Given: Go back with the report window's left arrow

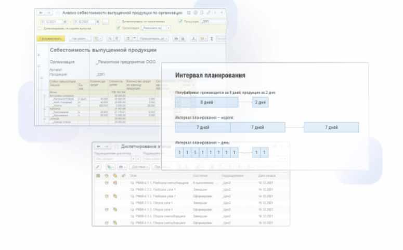Looking at the screenshot, I should point(41,12).
